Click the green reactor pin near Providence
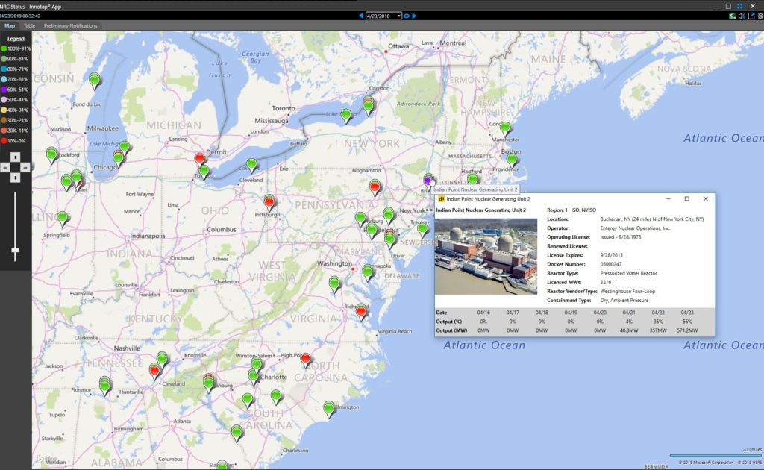The width and height of the screenshot is (764, 470). tap(512, 159)
